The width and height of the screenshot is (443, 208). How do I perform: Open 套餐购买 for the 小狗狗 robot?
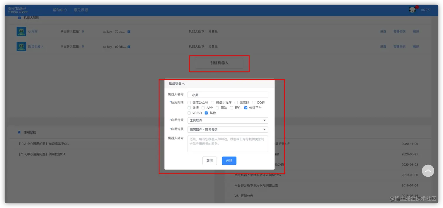pyautogui.click(x=399, y=31)
